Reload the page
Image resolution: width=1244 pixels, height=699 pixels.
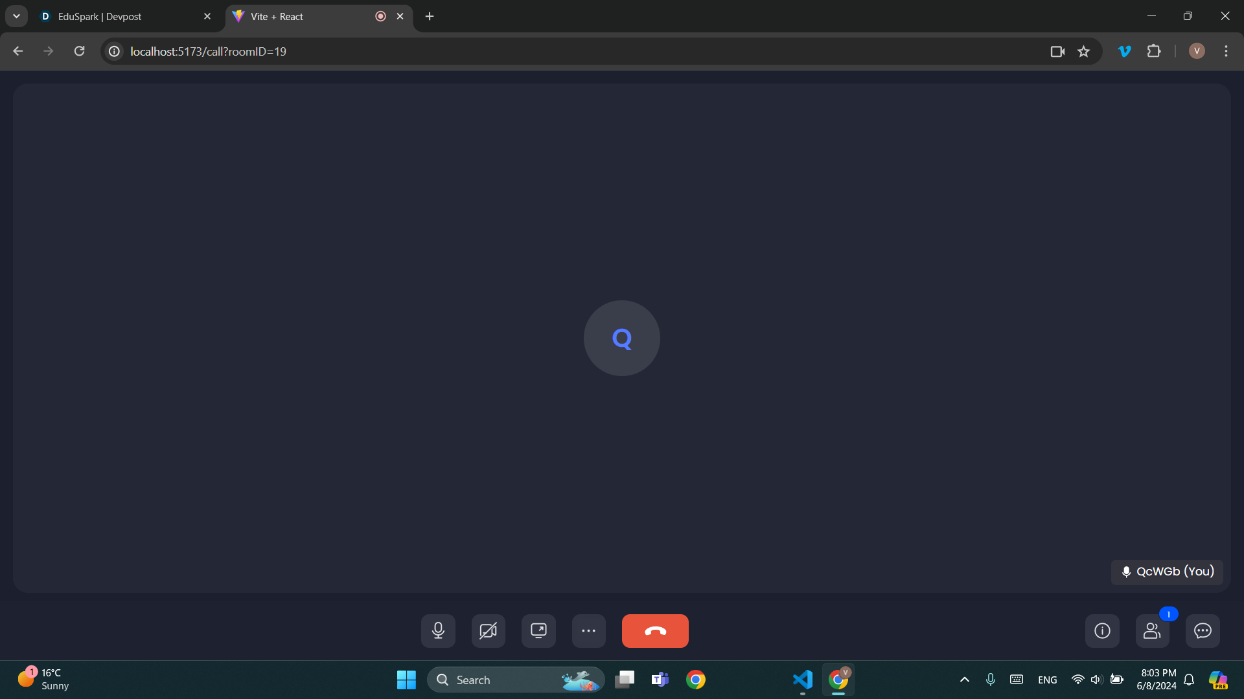pyautogui.click(x=79, y=51)
